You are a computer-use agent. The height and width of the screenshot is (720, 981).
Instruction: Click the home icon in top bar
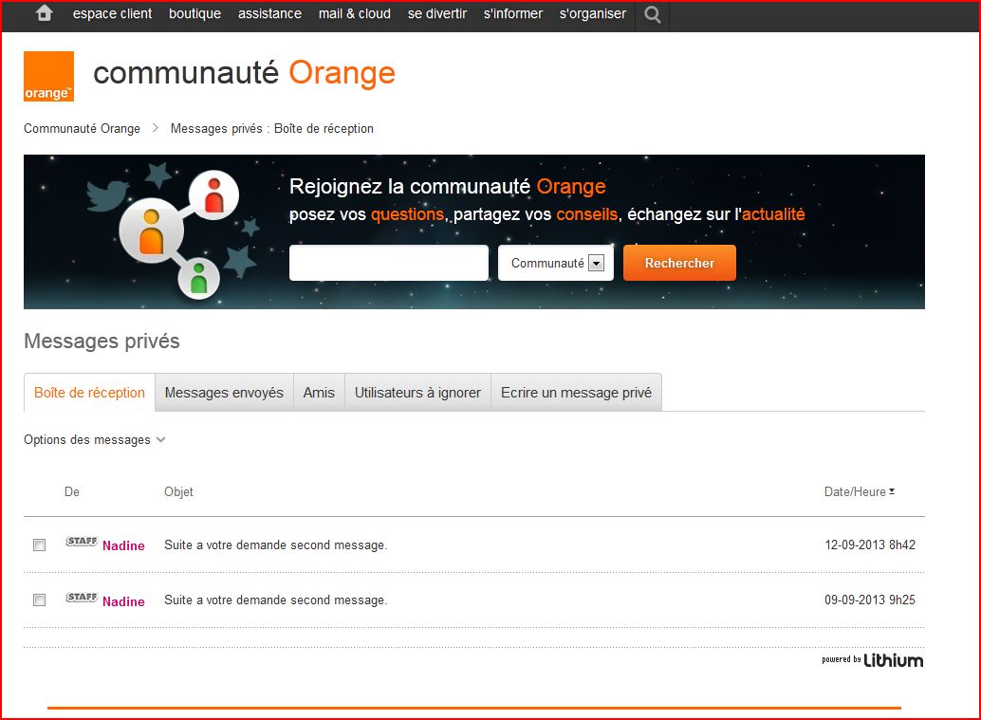(x=44, y=13)
